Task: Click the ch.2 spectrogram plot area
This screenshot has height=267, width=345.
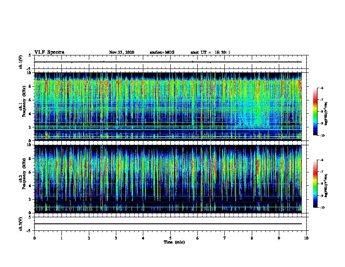Action: point(168,179)
